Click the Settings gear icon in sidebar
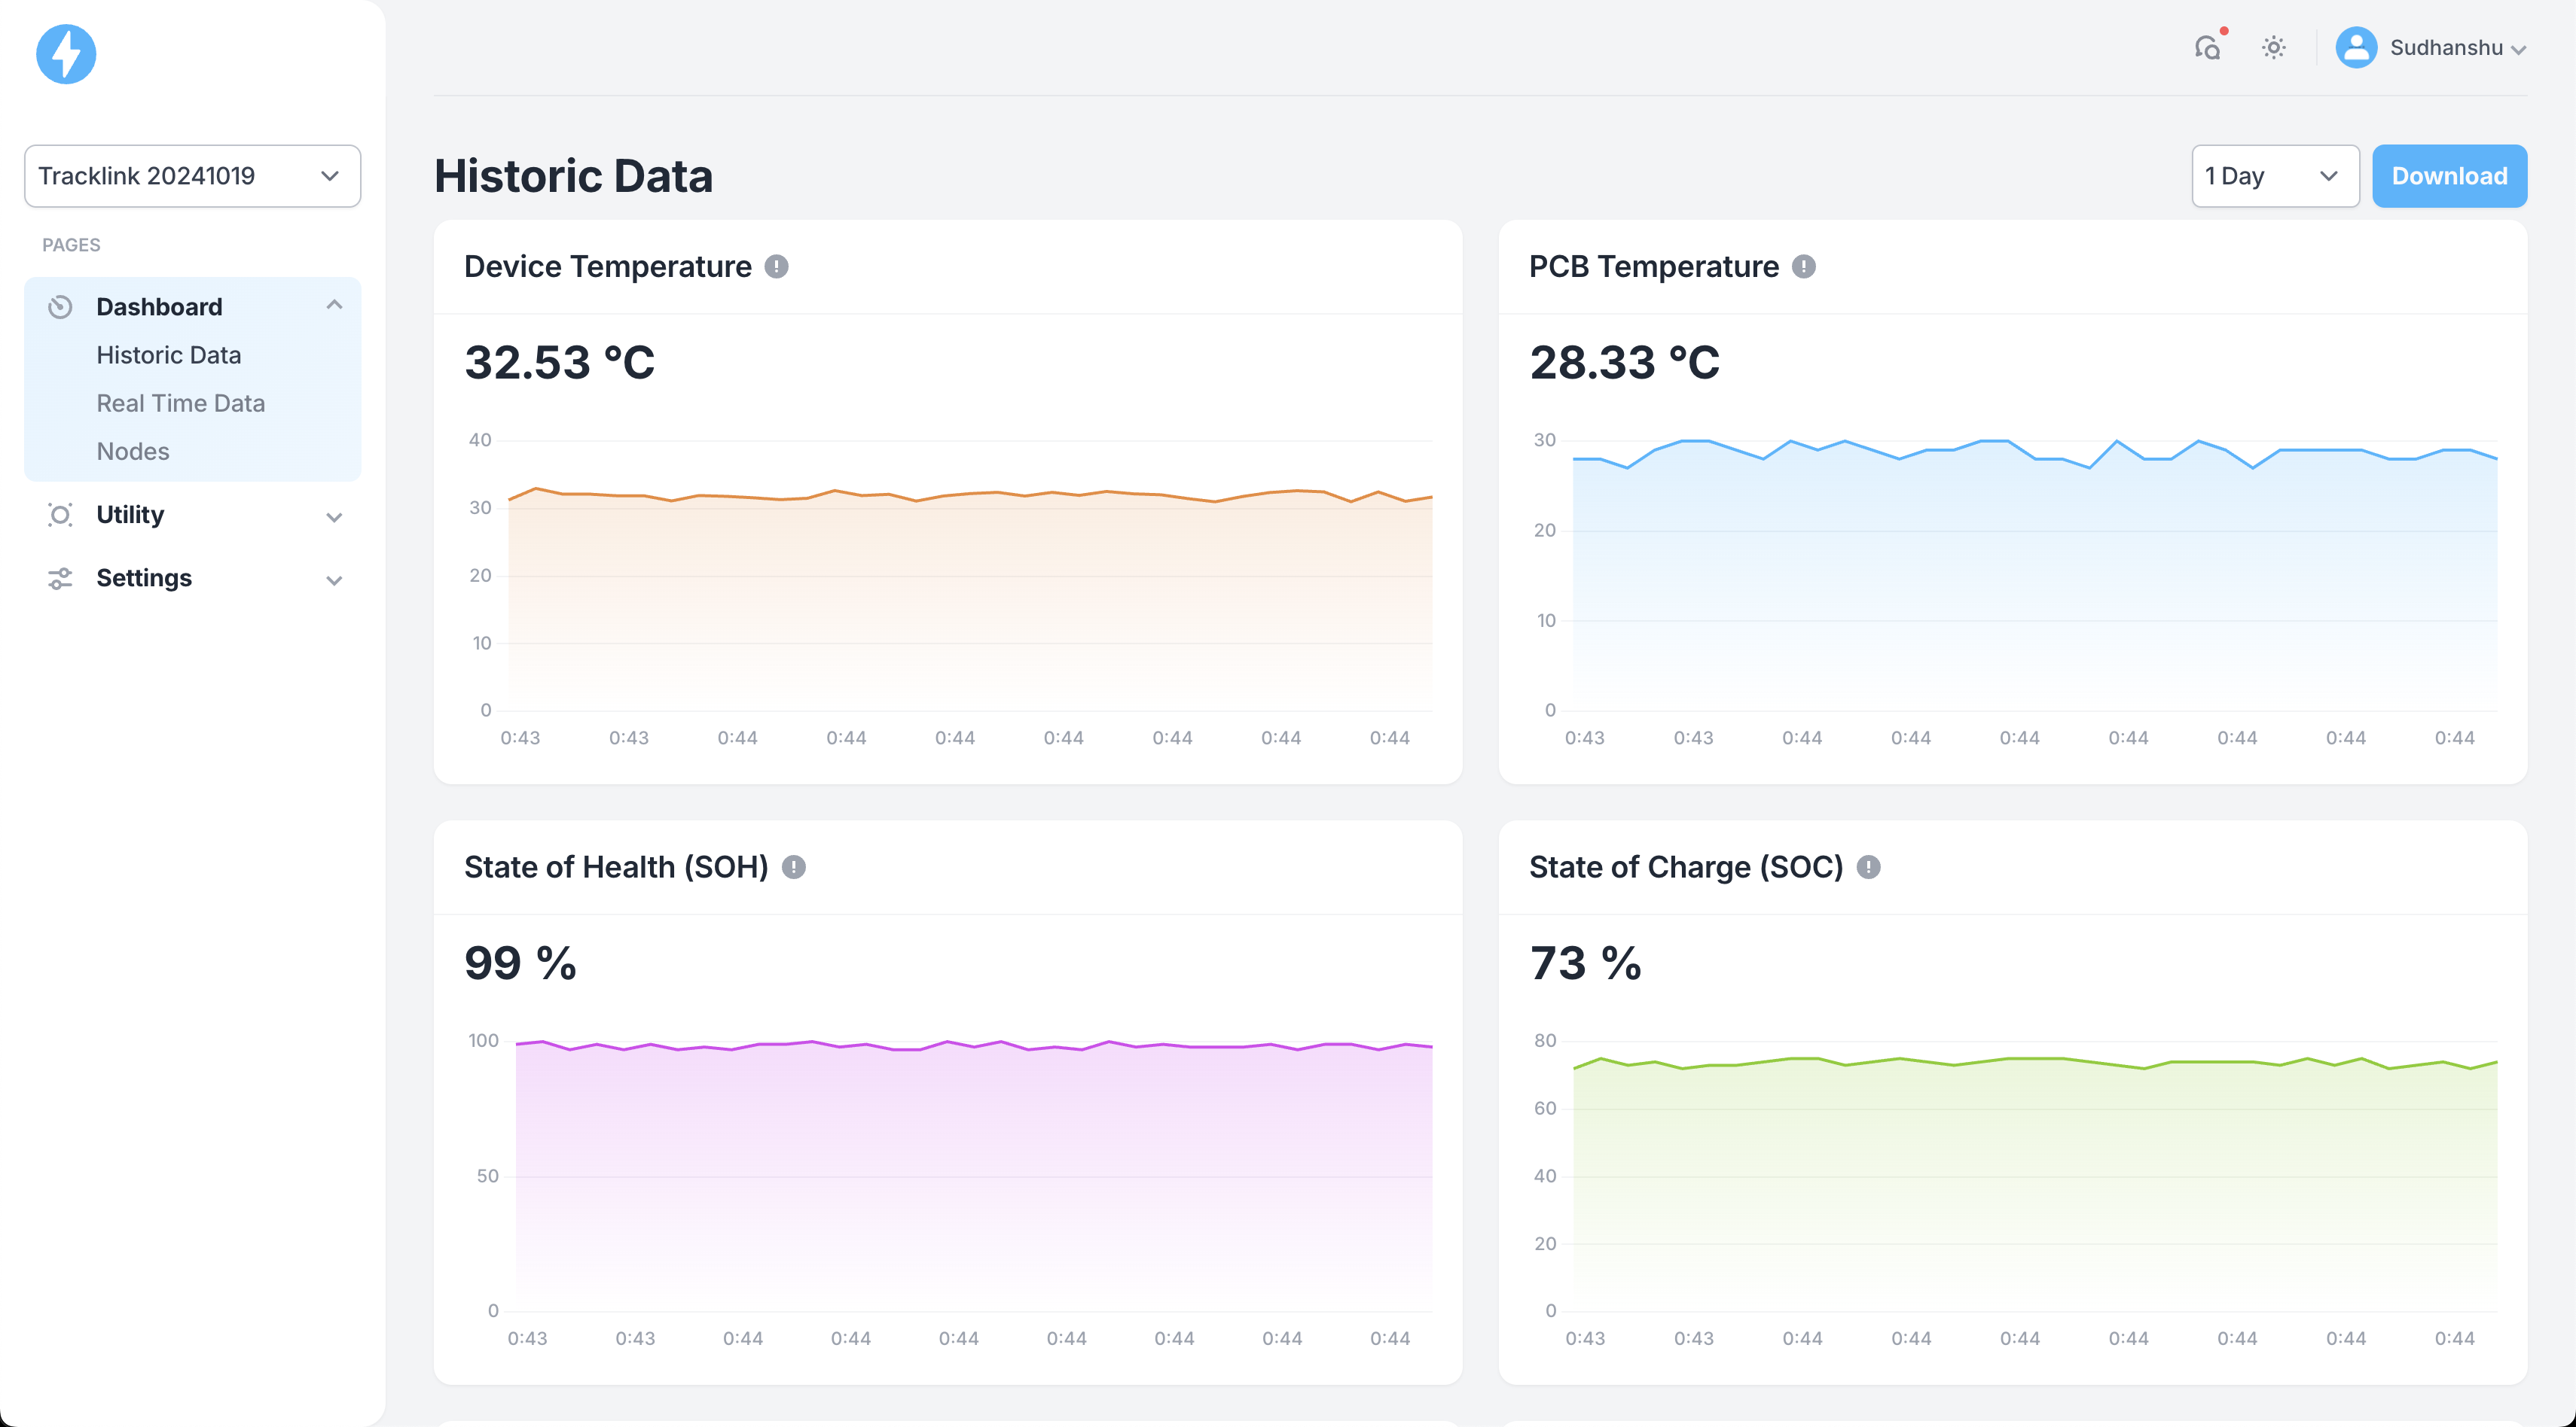Screen dimensions: 2576x1427 [60, 577]
